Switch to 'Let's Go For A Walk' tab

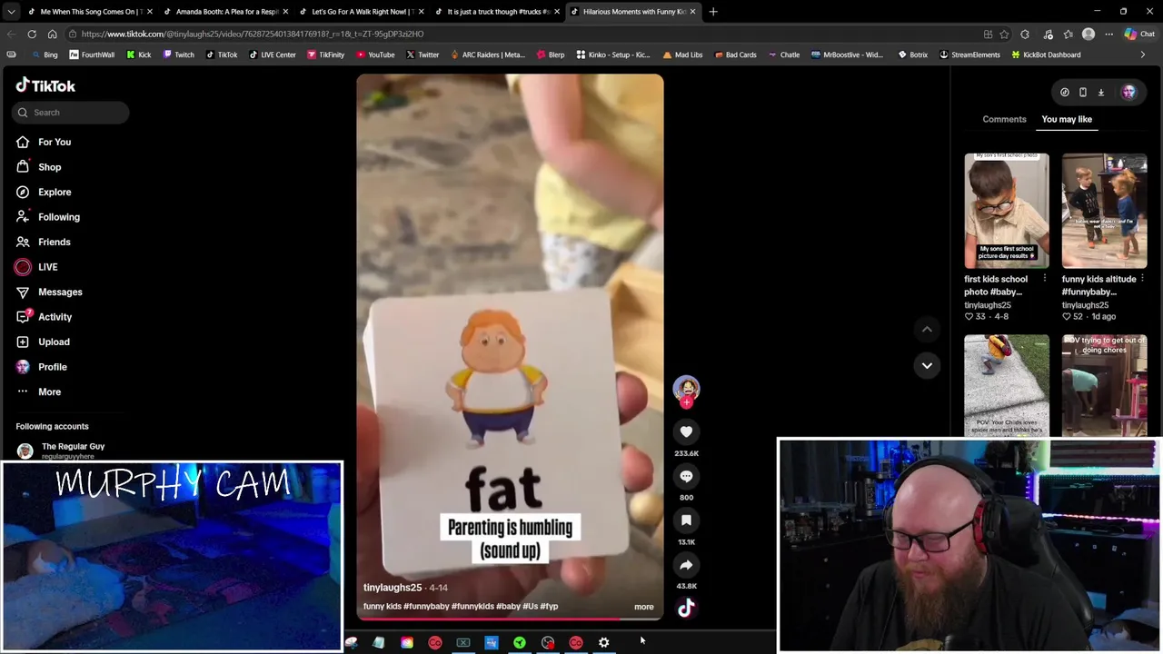tap(362, 12)
